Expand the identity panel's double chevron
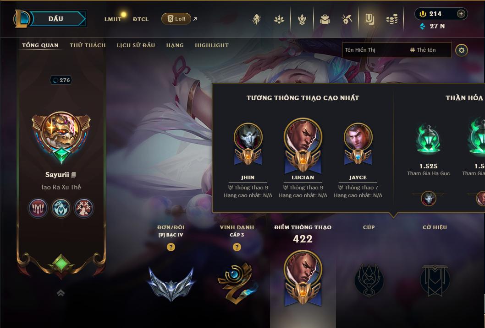Image resolution: width=485 pixels, height=328 pixels. (x=61, y=293)
